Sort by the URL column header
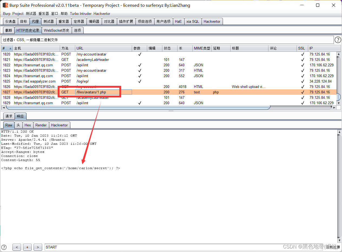 tap(103, 48)
